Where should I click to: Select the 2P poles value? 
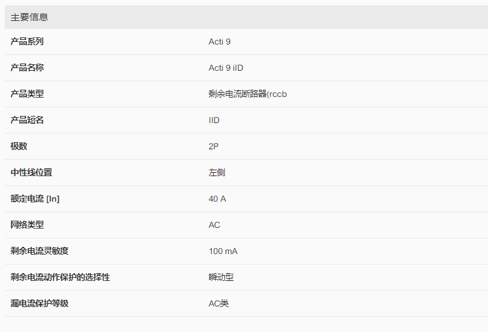tap(213, 147)
